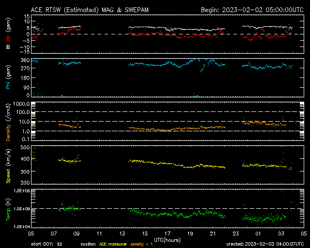Click the yellow Speed (km/s) axis label
The height and width of the screenshot is (248, 310).
[8, 166]
